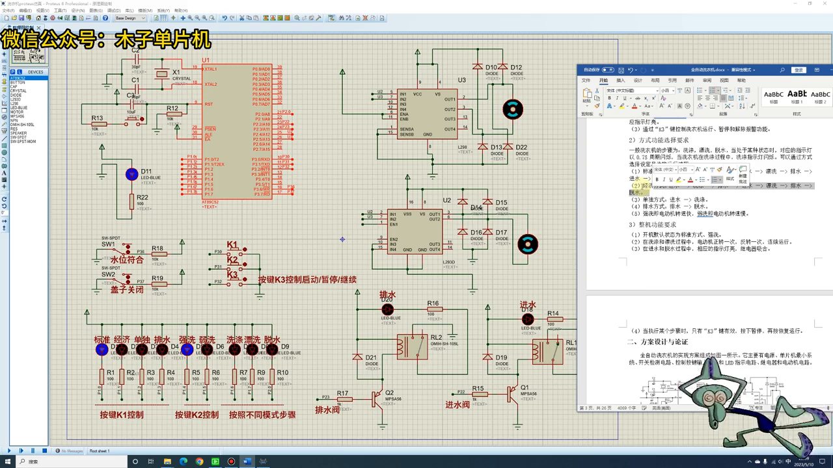Apply bold formatting in Word ribbon
The width and height of the screenshot is (833, 468).
click(x=609, y=98)
